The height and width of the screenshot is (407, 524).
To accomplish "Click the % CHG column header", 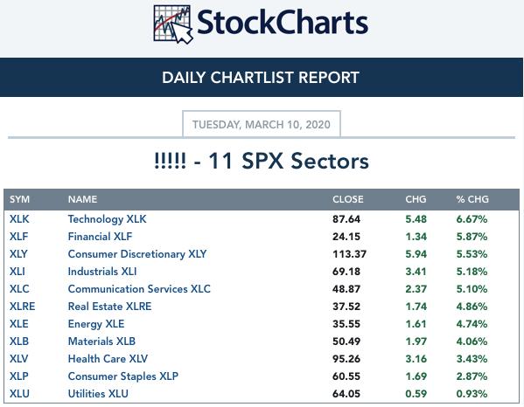I will [x=472, y=199].
